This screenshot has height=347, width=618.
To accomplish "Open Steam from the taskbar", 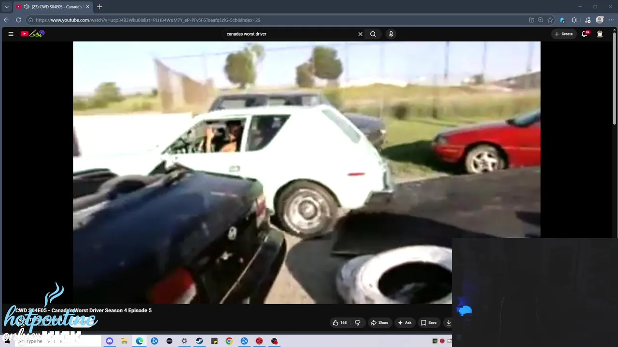I will pos(199,341).
